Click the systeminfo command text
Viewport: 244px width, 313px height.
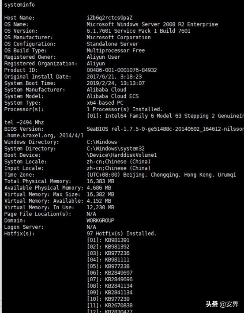click(x=19, y=4)
